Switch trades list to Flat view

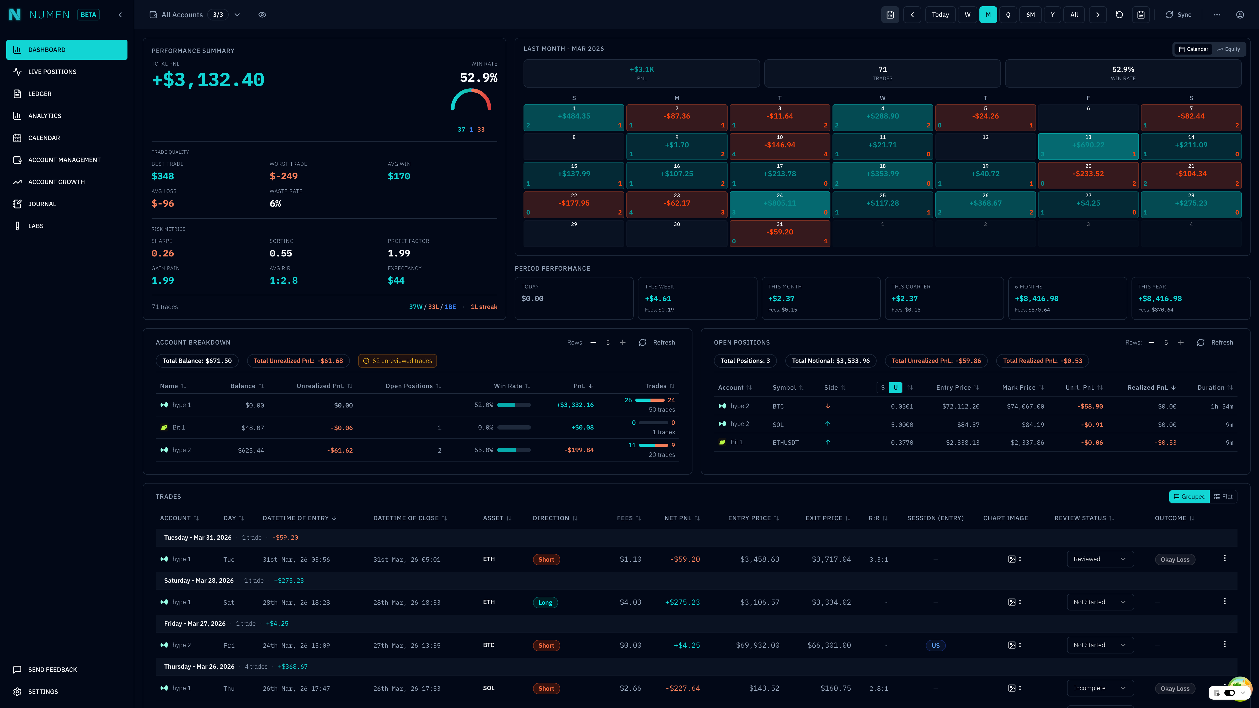coord(1223,496)
